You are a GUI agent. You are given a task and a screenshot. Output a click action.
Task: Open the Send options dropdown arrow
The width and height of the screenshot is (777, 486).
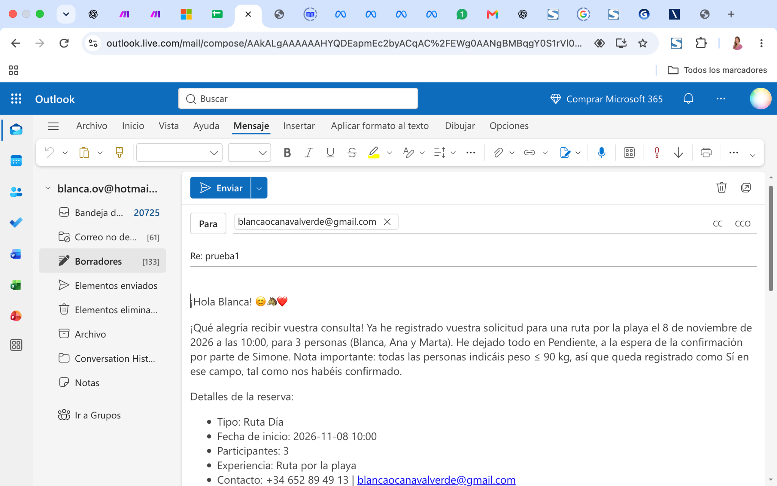(259, 188)
